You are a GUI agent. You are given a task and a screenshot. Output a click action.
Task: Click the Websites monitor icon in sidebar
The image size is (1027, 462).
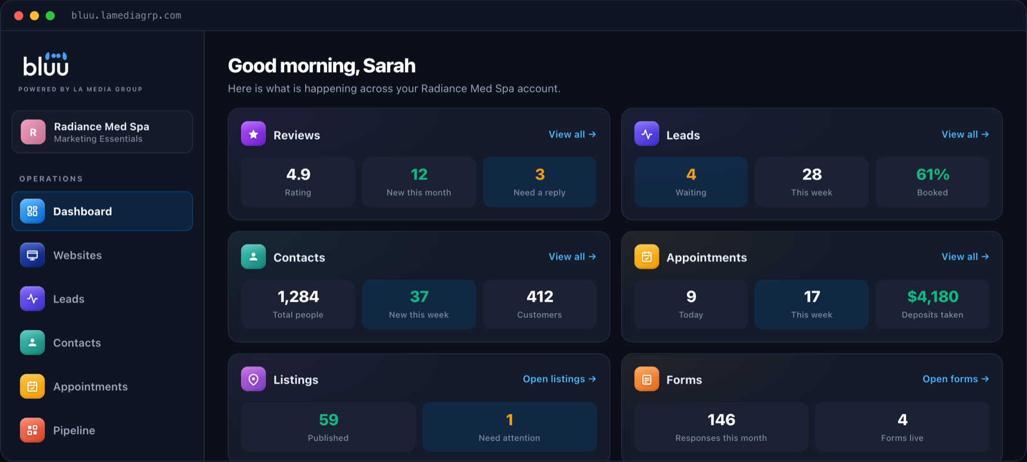point(33,255)
